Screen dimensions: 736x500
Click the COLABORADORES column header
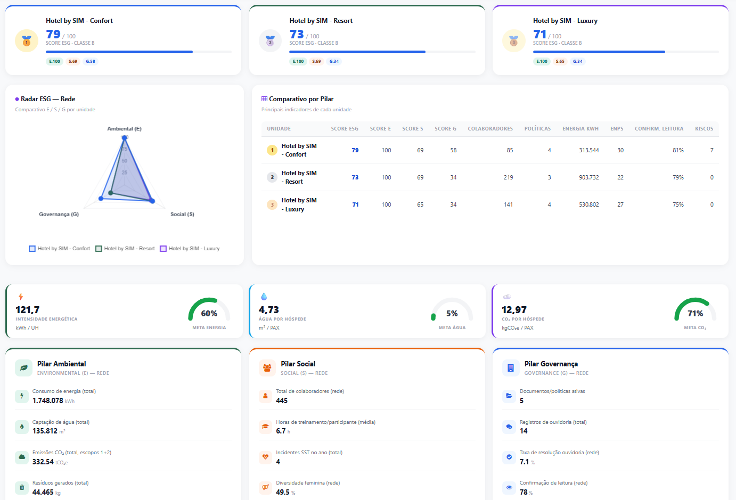point(490,129)
